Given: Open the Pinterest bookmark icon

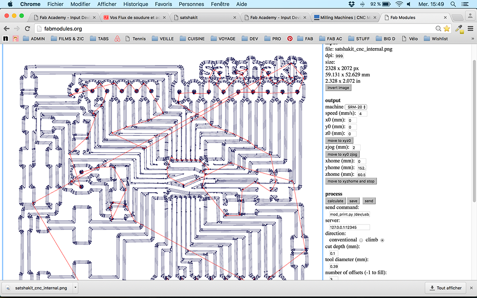Looking at the screenshot, I should [290, 38].
